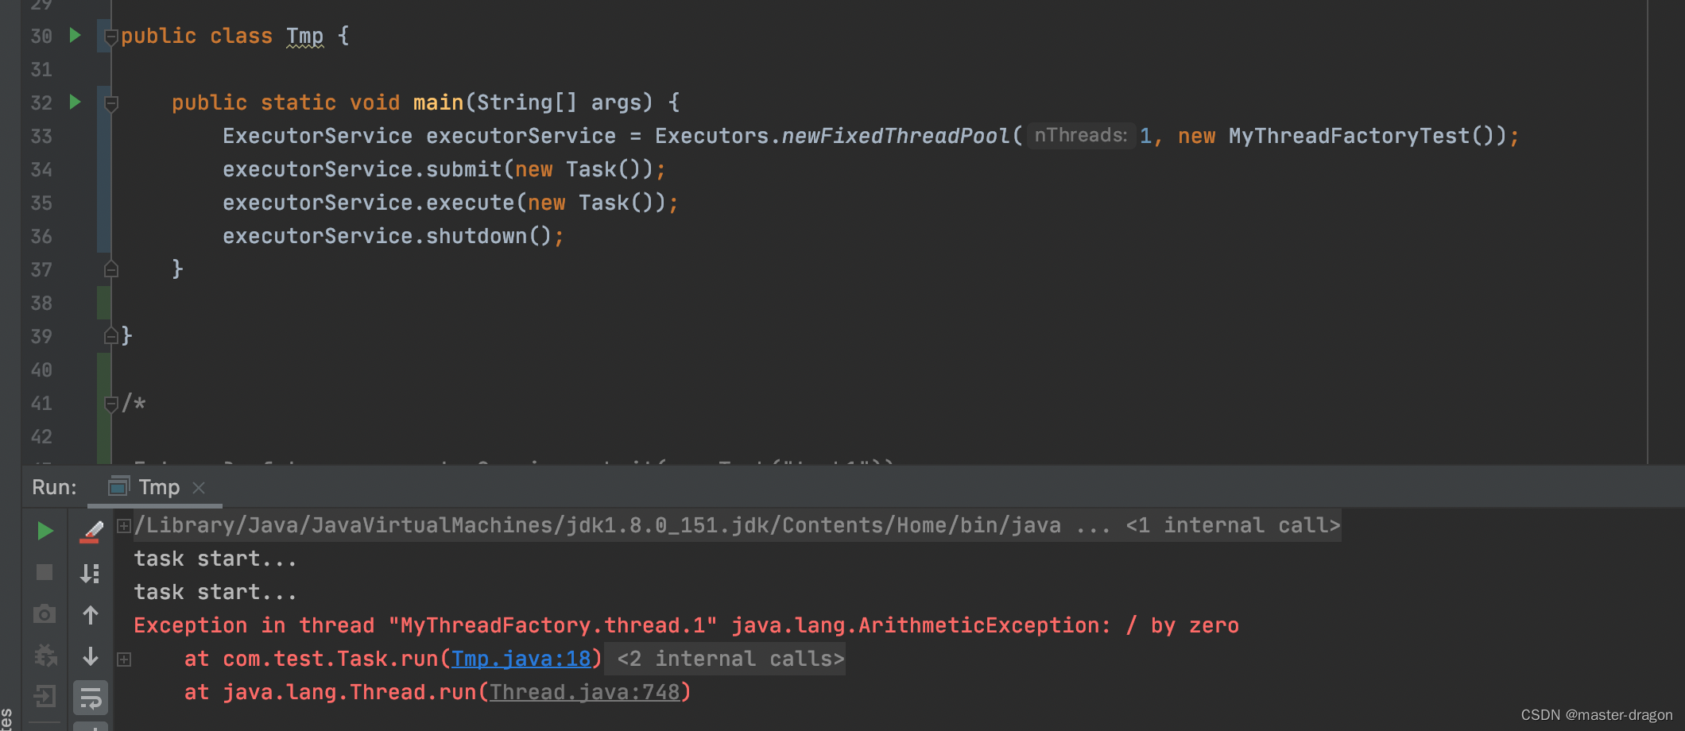The image size is (1685, 731).
Task: Click the <1 internal call> fold
Action: click(x=1233, y=525)
